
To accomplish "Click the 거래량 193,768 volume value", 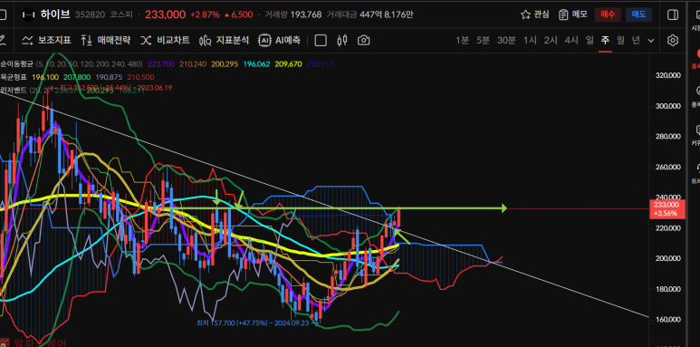I will click(306, 14).
